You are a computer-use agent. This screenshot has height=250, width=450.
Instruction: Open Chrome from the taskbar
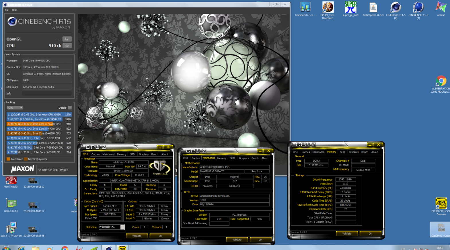pyautogui.click(x=65, y=248)
